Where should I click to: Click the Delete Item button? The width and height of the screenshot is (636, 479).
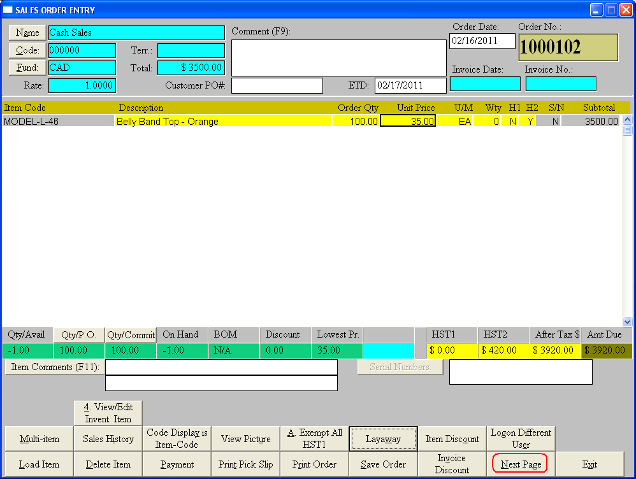108,464
